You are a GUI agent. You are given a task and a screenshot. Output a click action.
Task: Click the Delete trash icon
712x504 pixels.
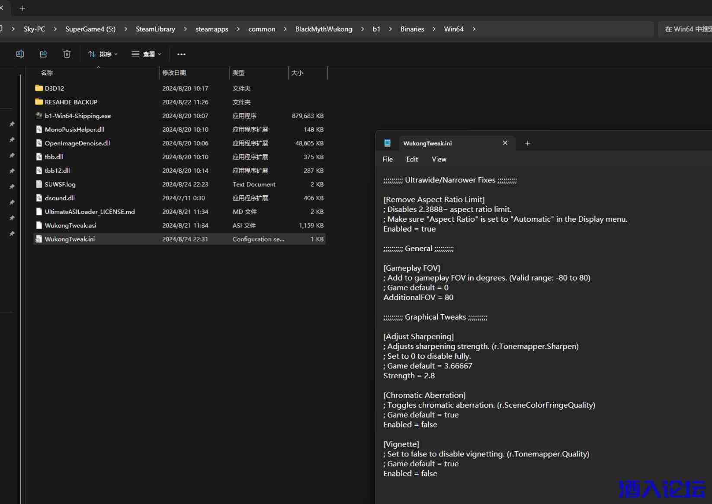click(67, 54)
